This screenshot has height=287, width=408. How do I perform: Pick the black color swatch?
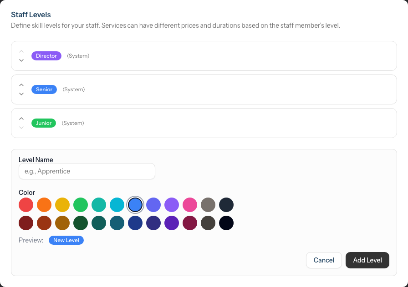pos(226,223)
